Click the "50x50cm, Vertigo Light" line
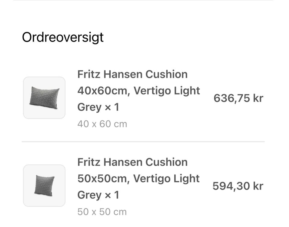This screenshot has height=227, width=289. tap(138, 179)
